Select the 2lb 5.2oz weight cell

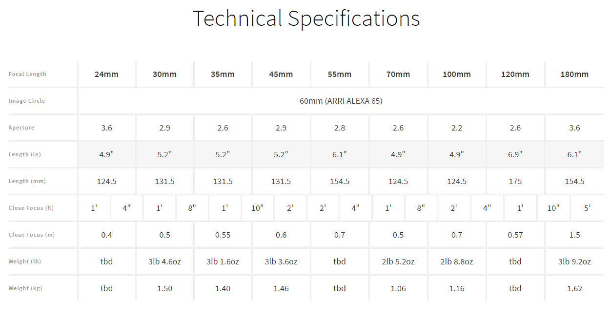point(398,262)
